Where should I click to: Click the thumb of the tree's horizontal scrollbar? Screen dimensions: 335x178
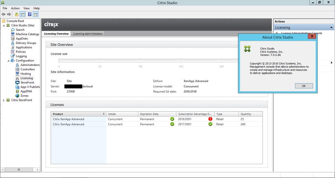coord(19,169)
